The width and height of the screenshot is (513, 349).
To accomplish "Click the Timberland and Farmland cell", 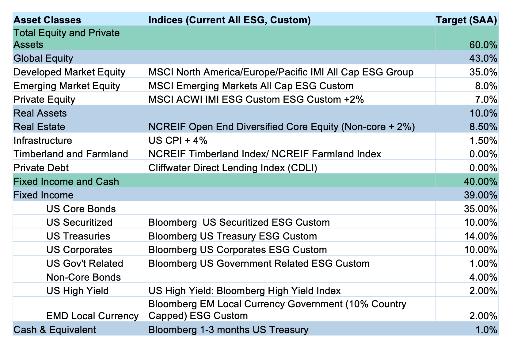I will point(71,154).
